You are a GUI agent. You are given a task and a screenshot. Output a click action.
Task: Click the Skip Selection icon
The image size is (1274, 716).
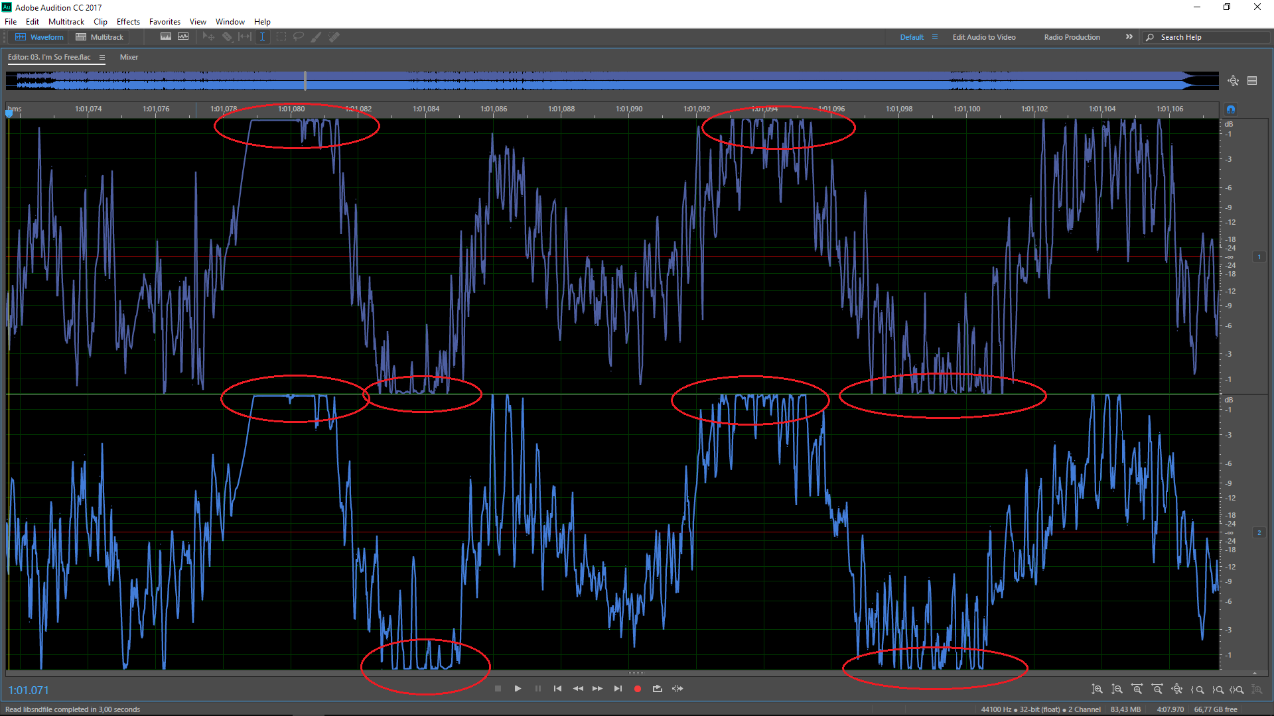[x=677, y=689]
